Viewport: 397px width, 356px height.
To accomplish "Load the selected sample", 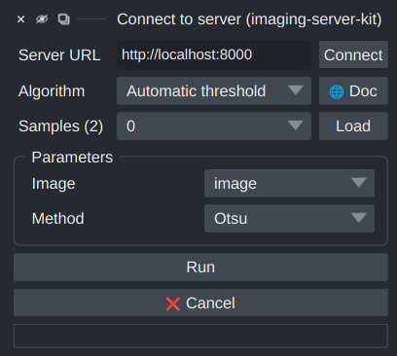I will click(353, 126).
